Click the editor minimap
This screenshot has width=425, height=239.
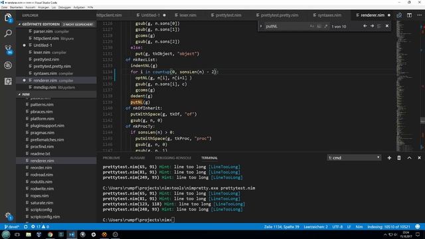(408, 86)
